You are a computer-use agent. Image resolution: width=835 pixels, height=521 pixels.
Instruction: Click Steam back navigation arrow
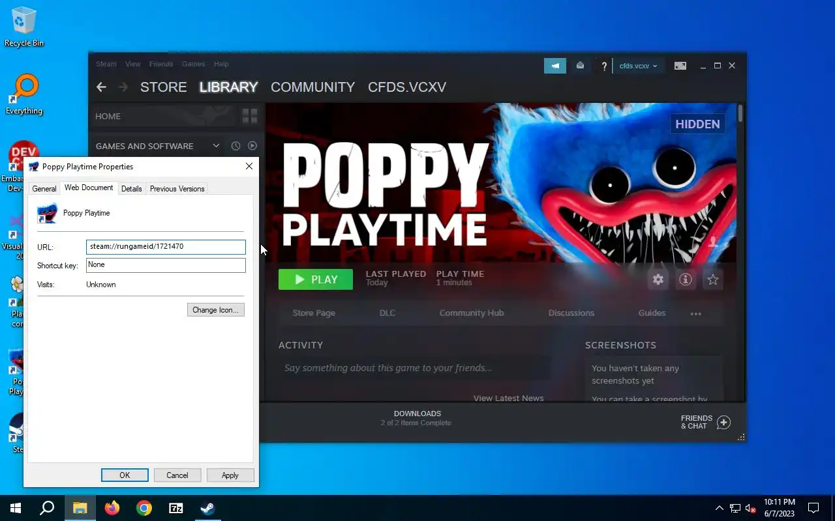pyautogui.click(x=101, y=87)
